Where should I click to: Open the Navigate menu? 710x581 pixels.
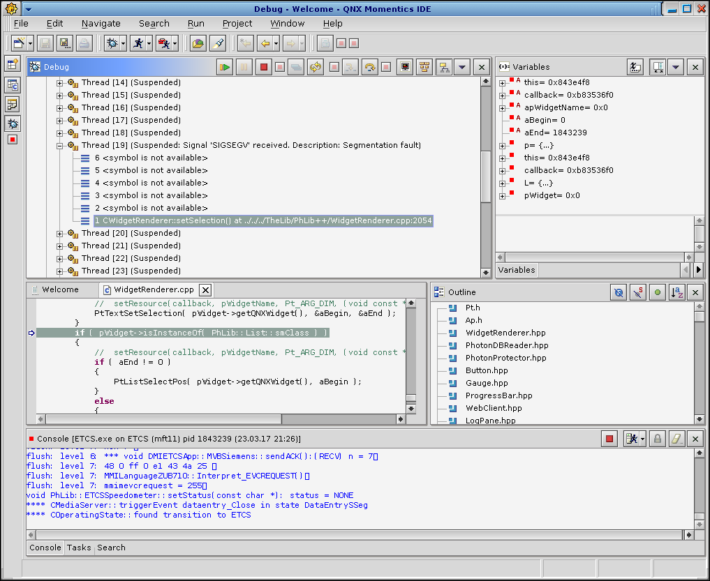pyautogui.click(x=101, y=24)
